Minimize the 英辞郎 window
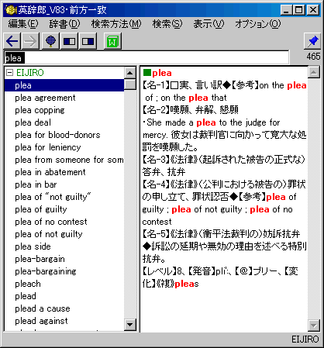Screen dimensions: 324x348 pos(286,10)
